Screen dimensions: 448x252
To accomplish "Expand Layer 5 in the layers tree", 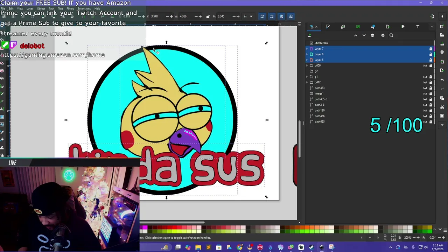I will pos(307,60).
